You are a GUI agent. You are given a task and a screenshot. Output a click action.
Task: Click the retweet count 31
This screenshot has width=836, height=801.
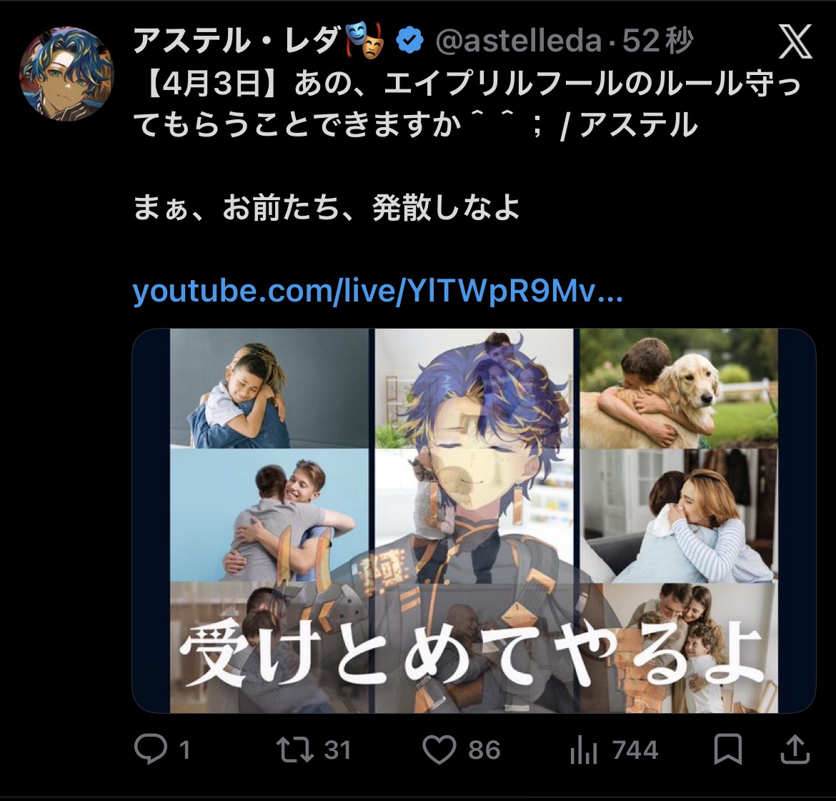pyautogui.click(x=337, y=750)
